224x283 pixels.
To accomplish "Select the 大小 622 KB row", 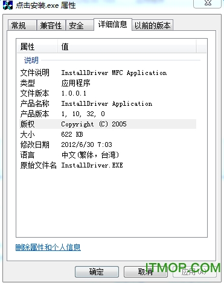I will point(107,134).
